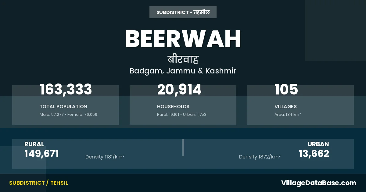This screenshot has width=366, height=192.
Task: Click the 20,914 households figure
Action: (179, 90)
